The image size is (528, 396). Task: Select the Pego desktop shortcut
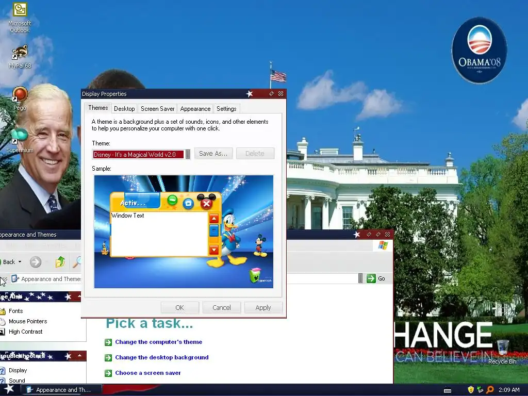pyautogui.click(x=20, y=98)
